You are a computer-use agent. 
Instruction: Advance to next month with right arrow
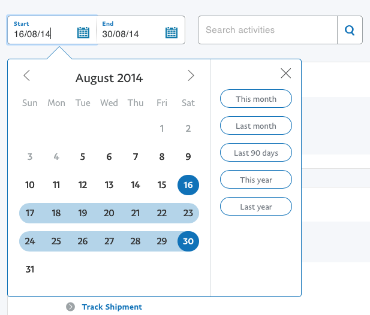click(191, 75)
